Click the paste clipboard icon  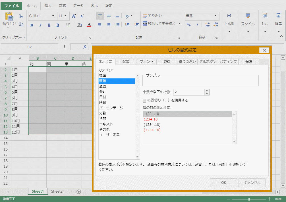click(x=9, y=16)
